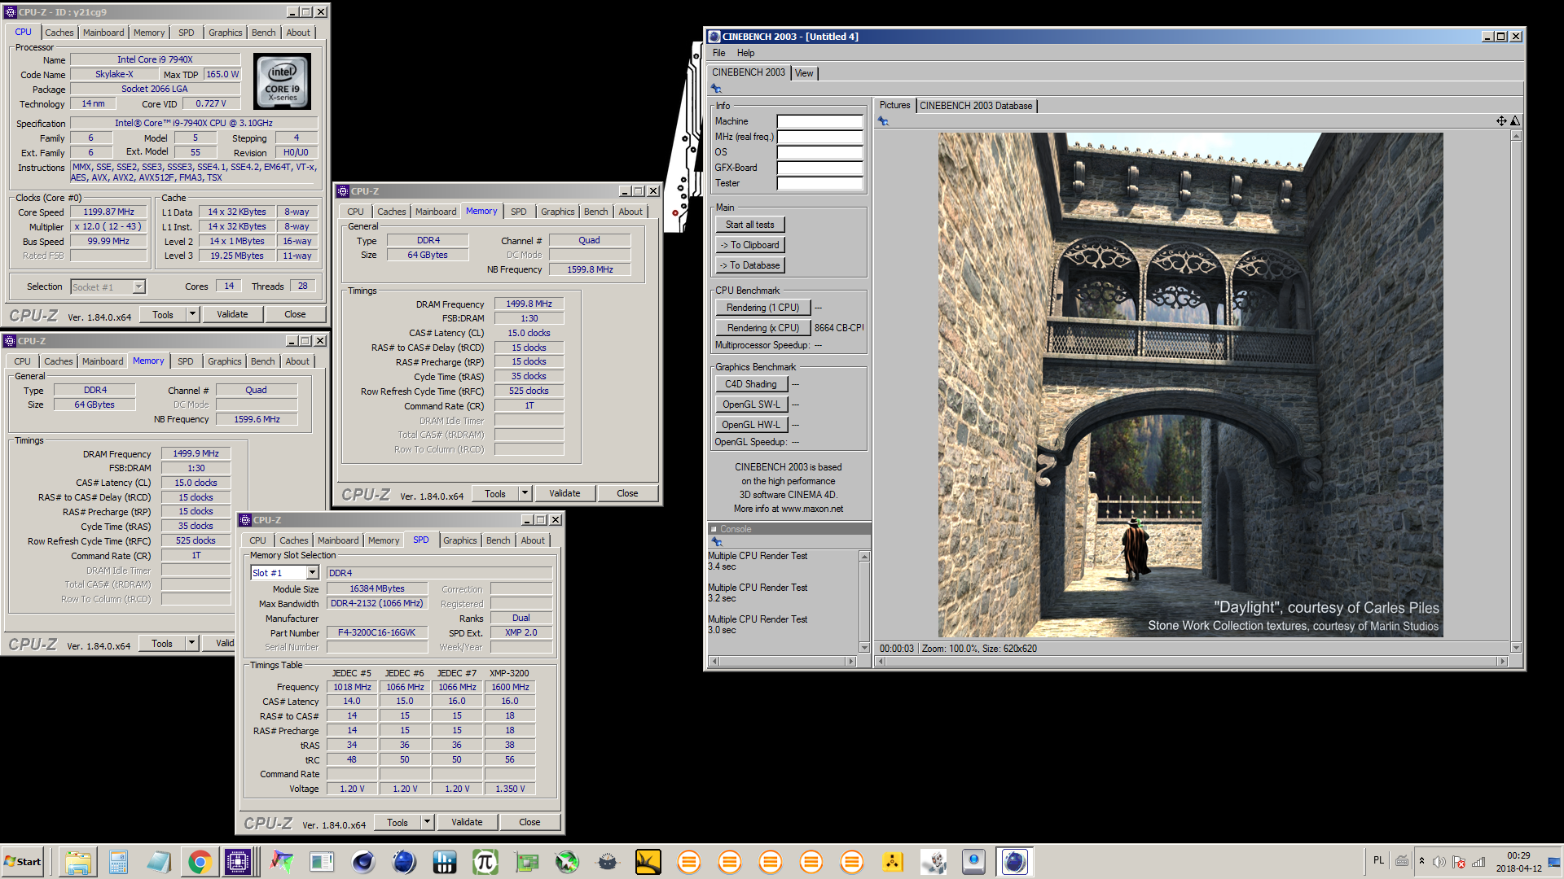Show hidden tray icons arrow
The height and width of the screenshot is (879, 1564).
[1421, 861]
